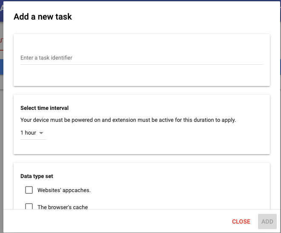Open the 1 hour interval dropdown
This screenshot has width=281, height=233.
click(x=33, y=133)
